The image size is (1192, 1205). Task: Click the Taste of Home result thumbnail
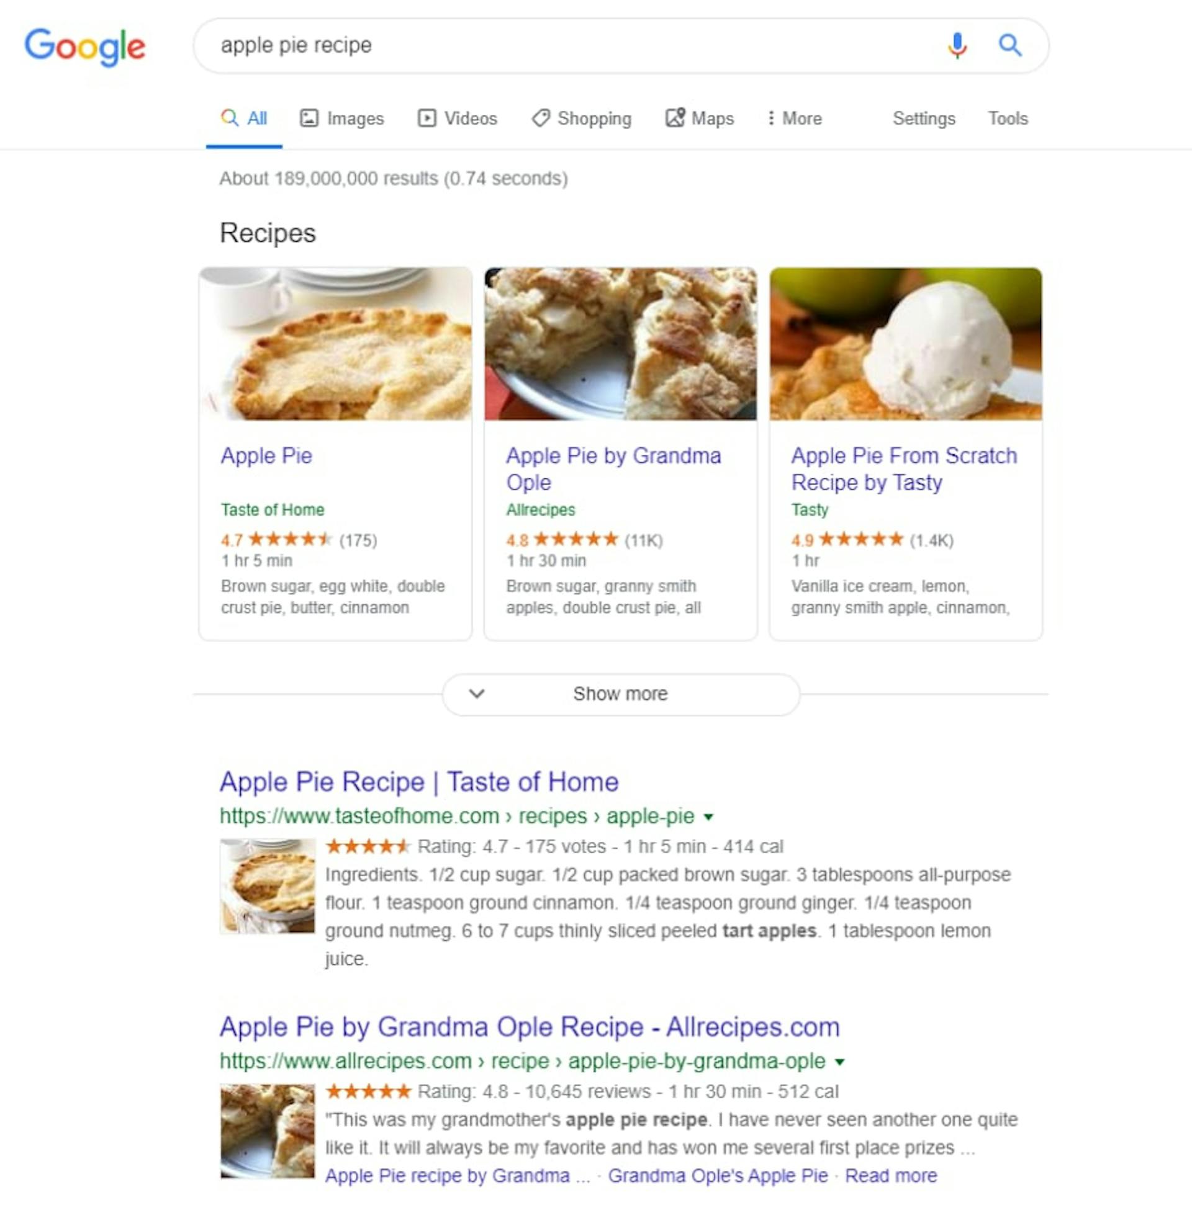coord(267,885)
